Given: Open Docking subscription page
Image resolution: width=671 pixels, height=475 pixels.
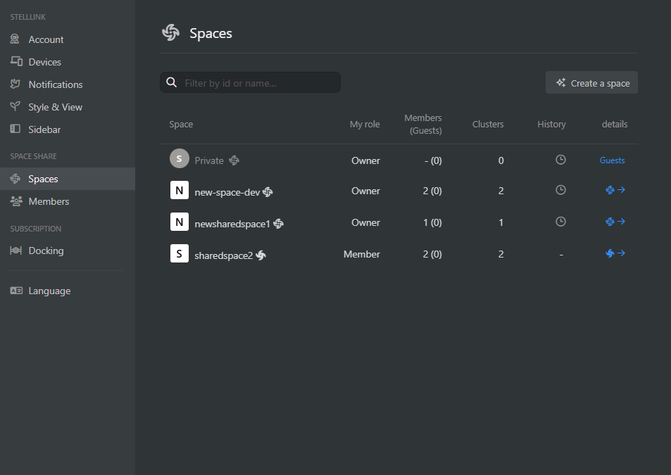Looking at the screenshot, I should [46, 251].
